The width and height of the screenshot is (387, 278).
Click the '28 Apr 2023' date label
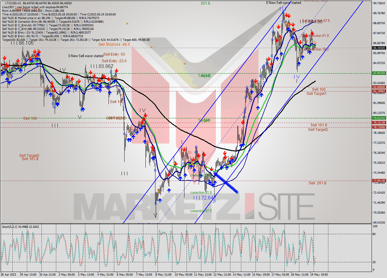point(9,275)
